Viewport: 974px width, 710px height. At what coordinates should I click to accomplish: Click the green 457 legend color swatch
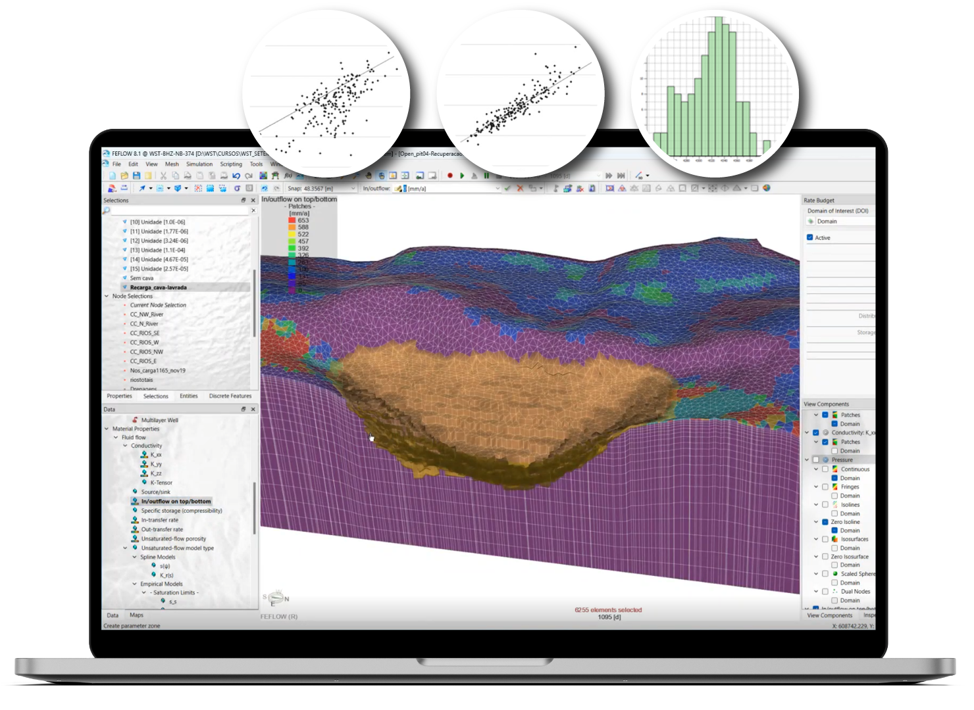(292, 241)
